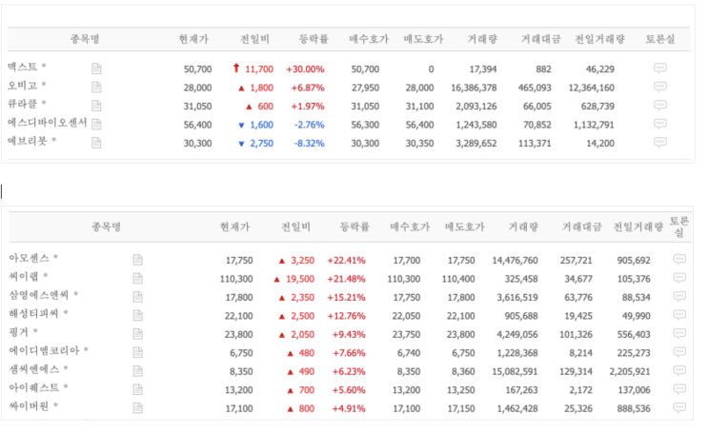Viewport: 708px width, 432px height.
Task: Select the -8.32% change rate cell
Action: 310,144
